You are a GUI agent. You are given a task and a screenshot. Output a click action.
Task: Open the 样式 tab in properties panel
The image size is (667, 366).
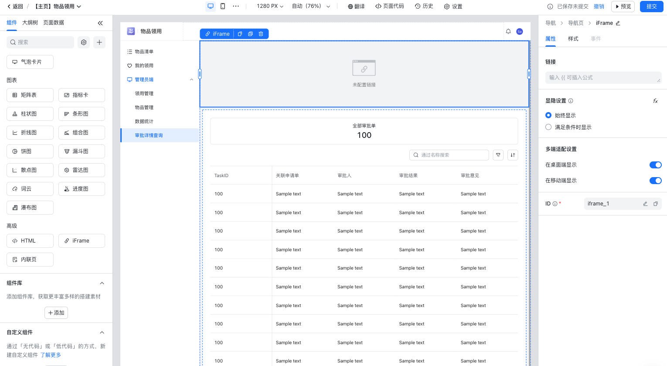click(573, 39)
